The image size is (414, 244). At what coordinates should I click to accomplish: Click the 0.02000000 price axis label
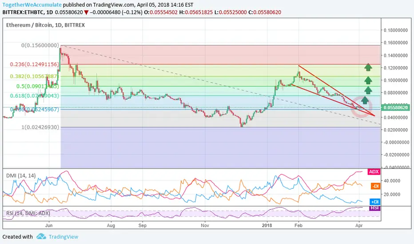pyautogui.click(x=396, y=130)
